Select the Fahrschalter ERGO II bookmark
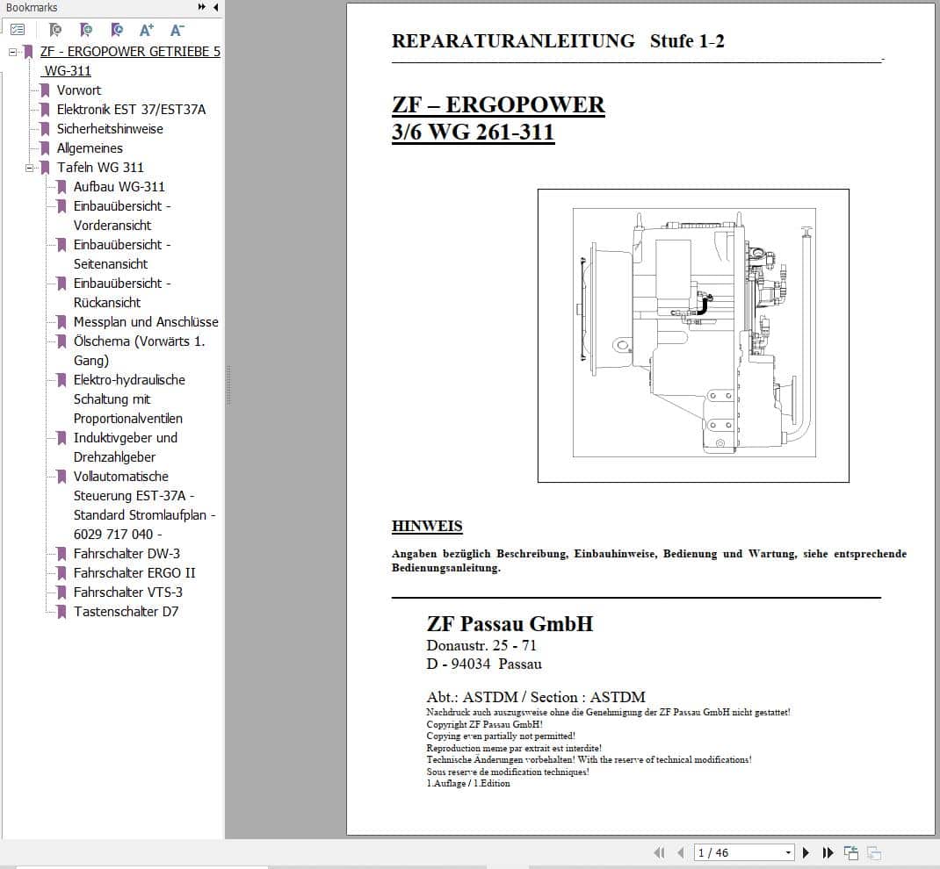The height and width of the screenshot is (869, 940). point(134,572)
